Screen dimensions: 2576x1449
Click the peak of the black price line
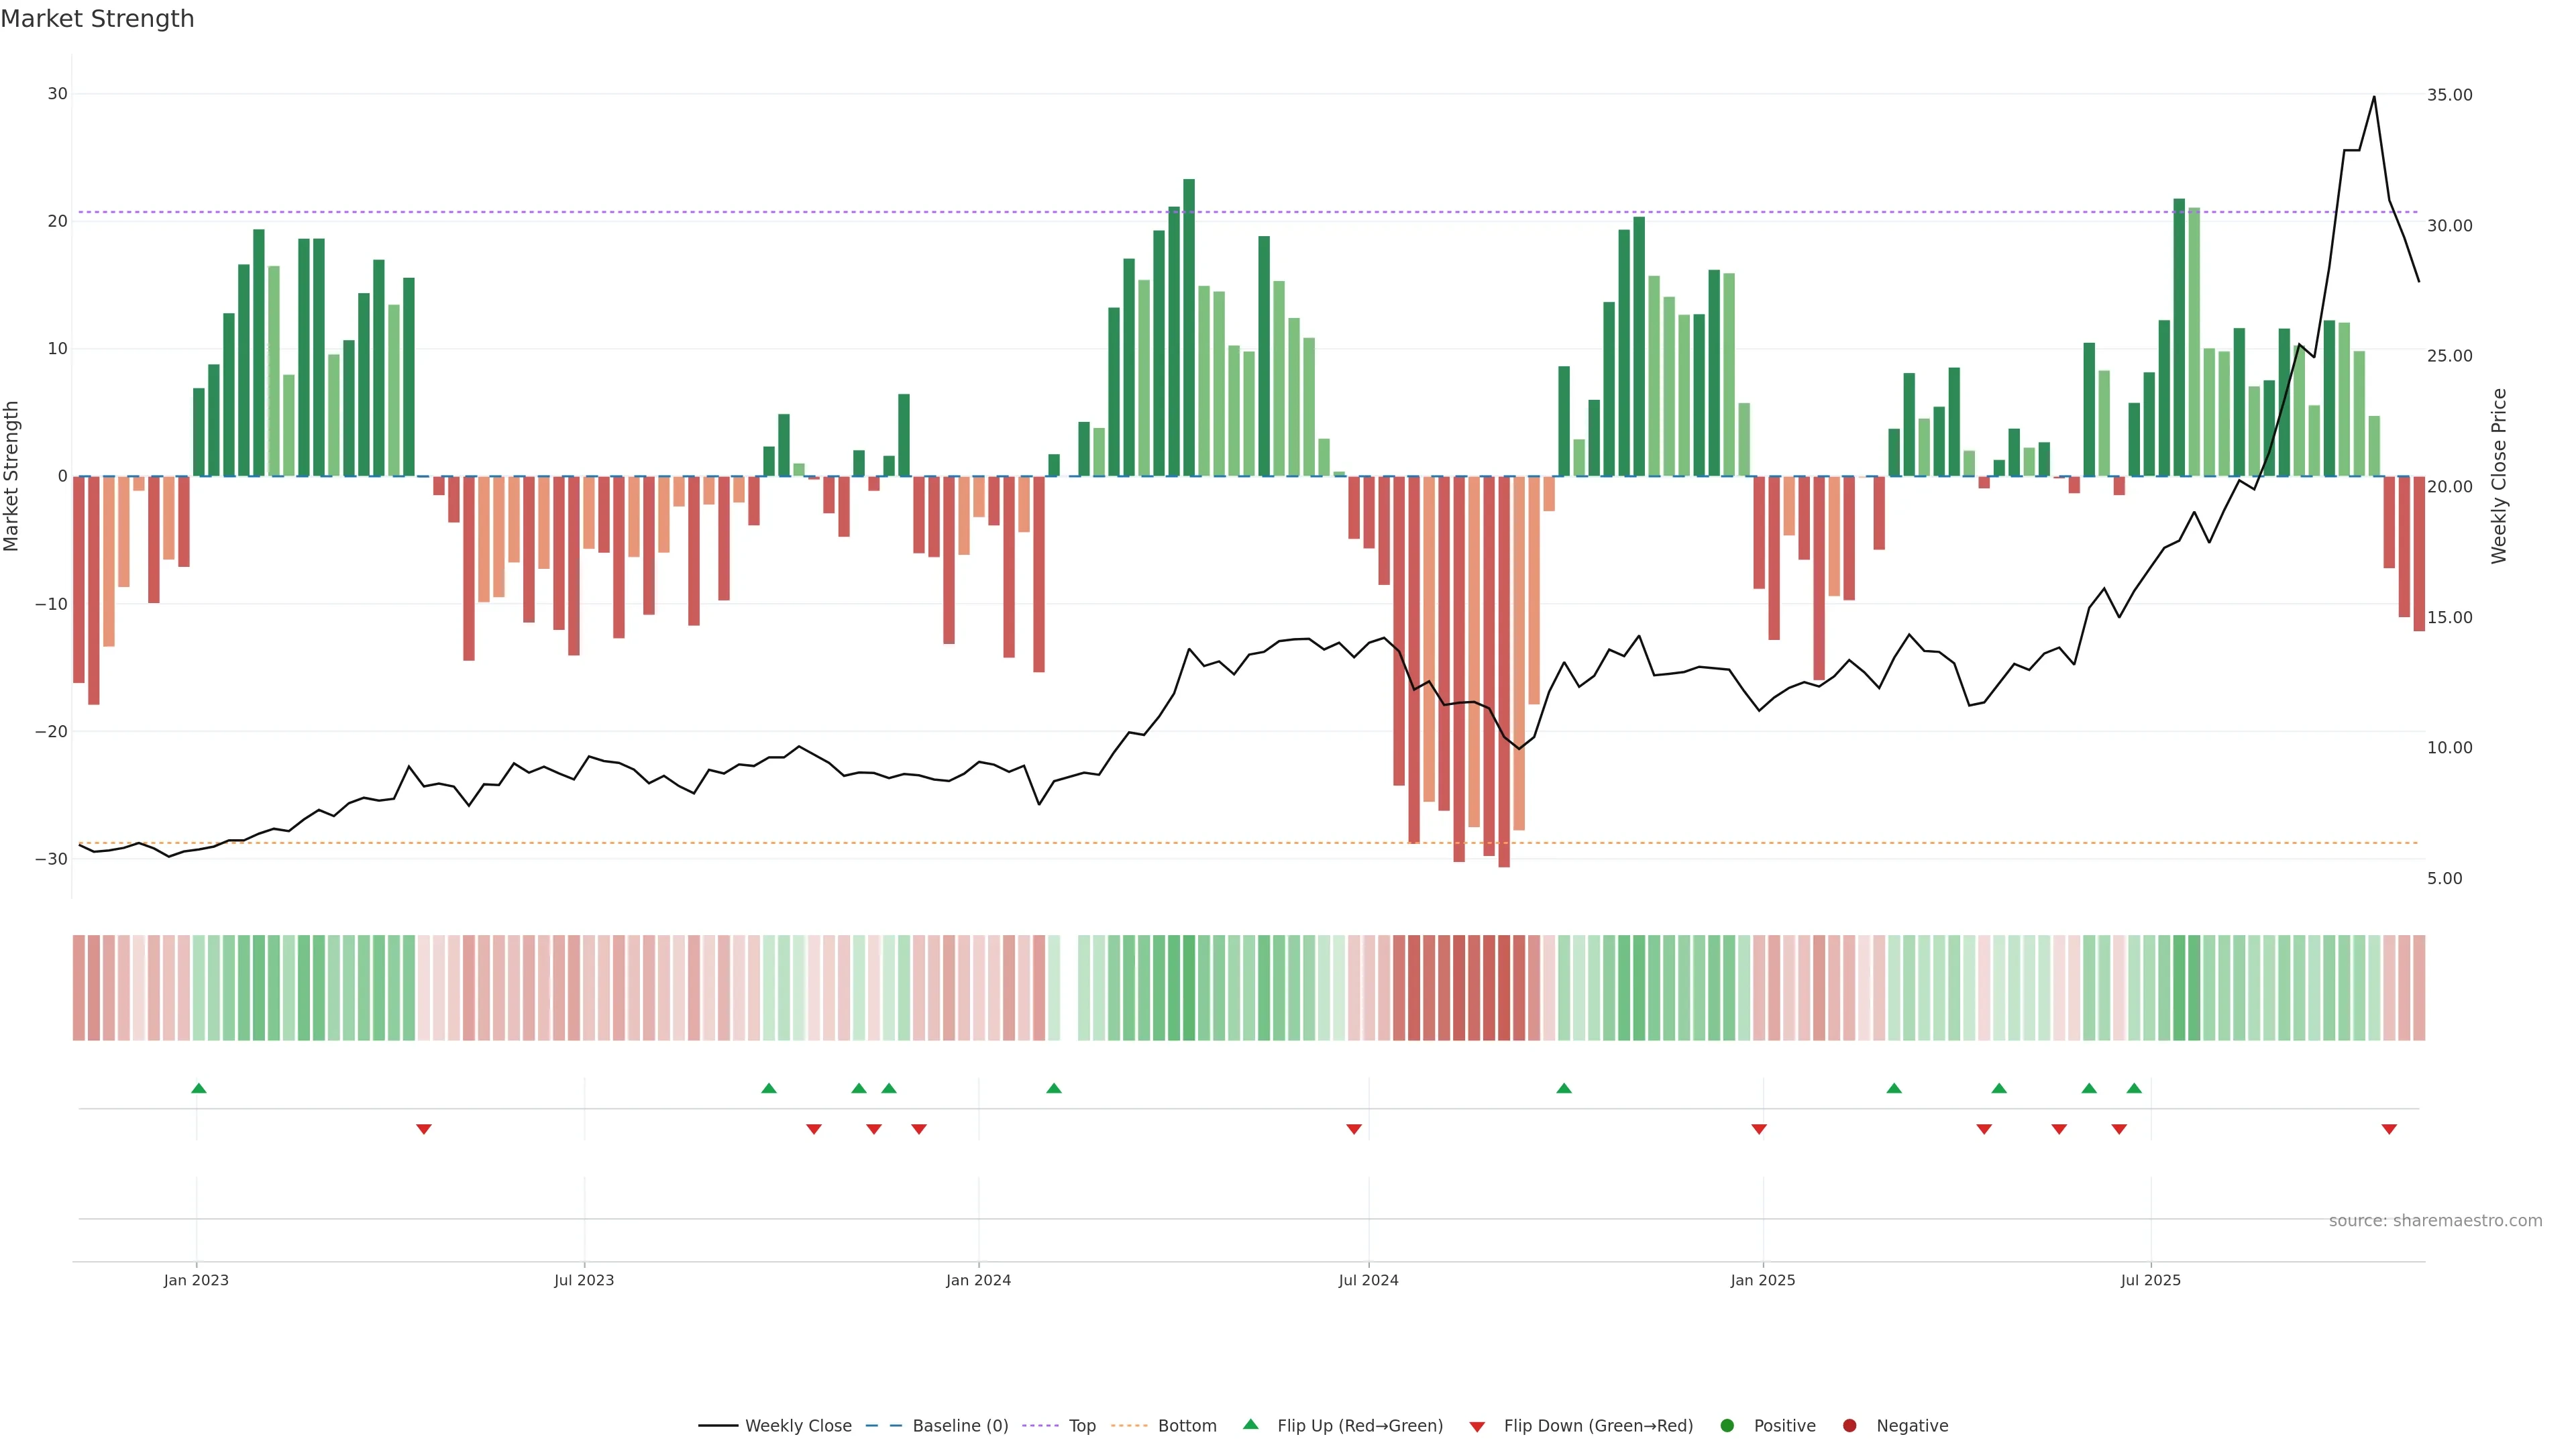tap(2374, 97)
